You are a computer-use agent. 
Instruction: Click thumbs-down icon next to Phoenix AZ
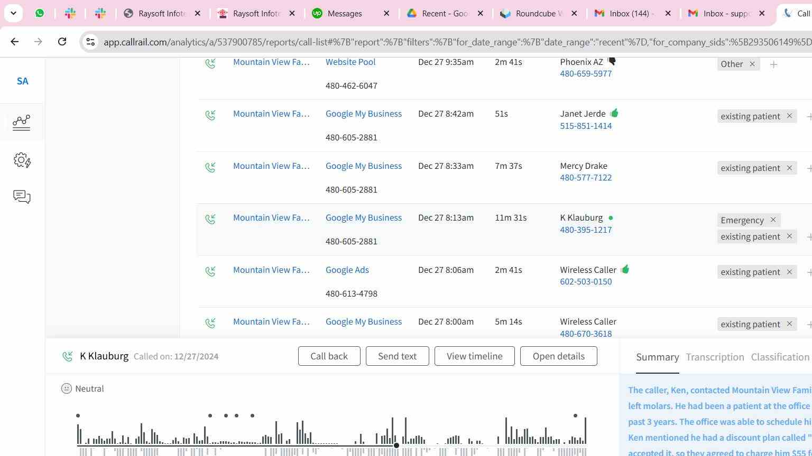[x=612, y=62]
